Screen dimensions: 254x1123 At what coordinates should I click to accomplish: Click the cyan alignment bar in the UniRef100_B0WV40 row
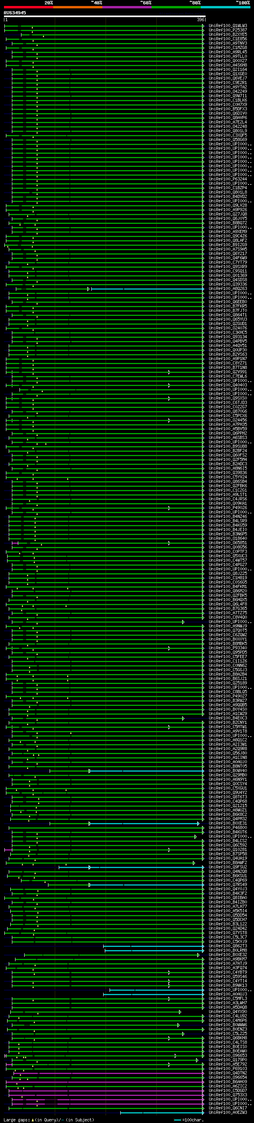click(x=147, y=771)
